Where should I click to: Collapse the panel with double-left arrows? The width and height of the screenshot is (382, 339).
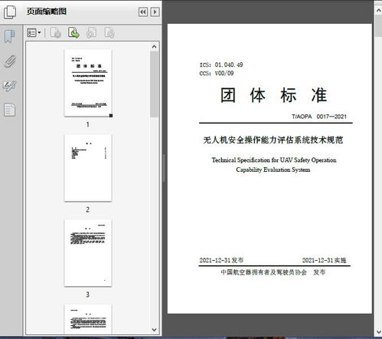click(143, 12)
